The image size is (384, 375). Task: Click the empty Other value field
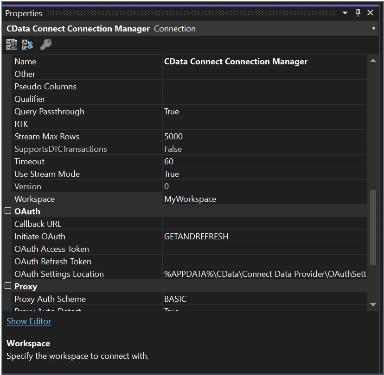[265, 74]
